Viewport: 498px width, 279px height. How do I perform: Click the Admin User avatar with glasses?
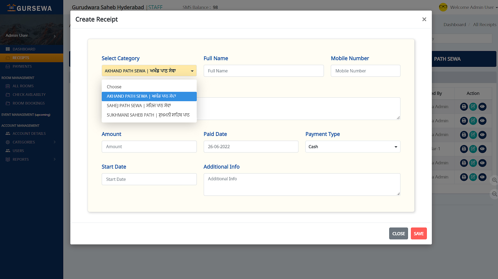point(443,7)
